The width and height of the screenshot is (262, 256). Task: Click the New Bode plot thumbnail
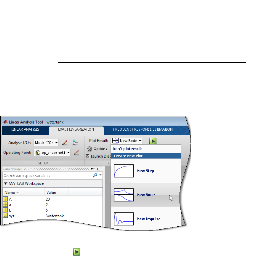[x=124, y=195]
